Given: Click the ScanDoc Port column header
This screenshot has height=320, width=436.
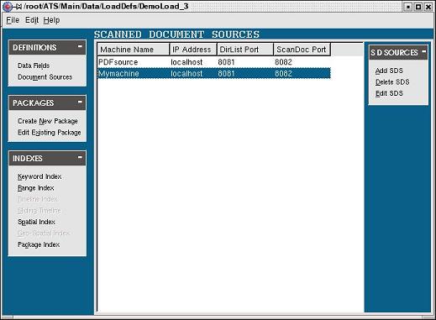Looking at the screenshot, I should (302, 50).
